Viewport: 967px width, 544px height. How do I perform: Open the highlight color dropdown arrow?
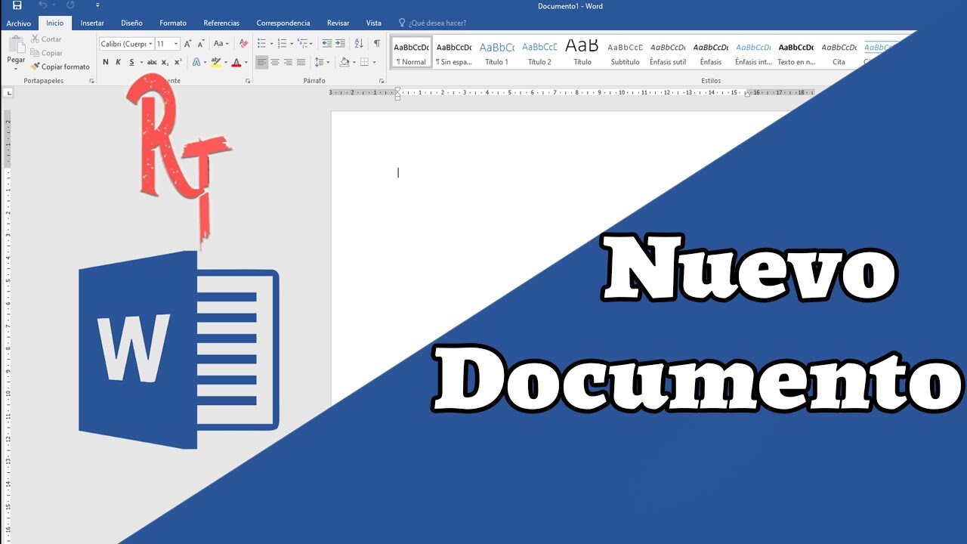225,62
